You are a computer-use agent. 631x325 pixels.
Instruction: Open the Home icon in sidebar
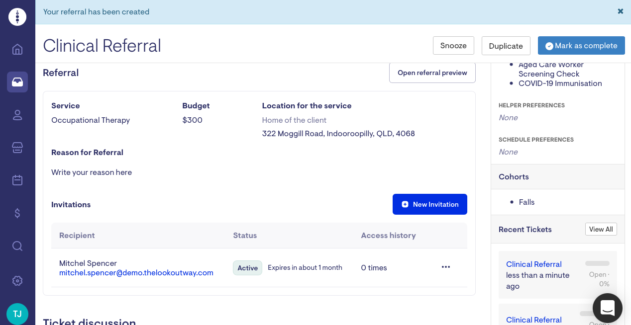tap(17, 49)
